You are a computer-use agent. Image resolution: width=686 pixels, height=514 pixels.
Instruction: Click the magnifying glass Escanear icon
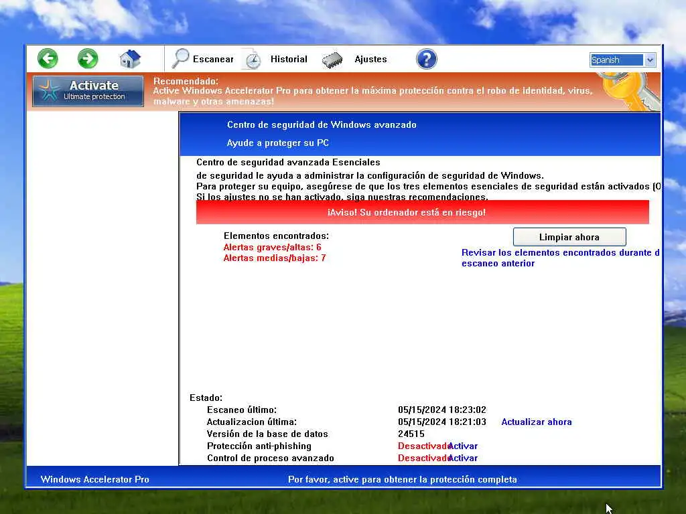[180, 59]
